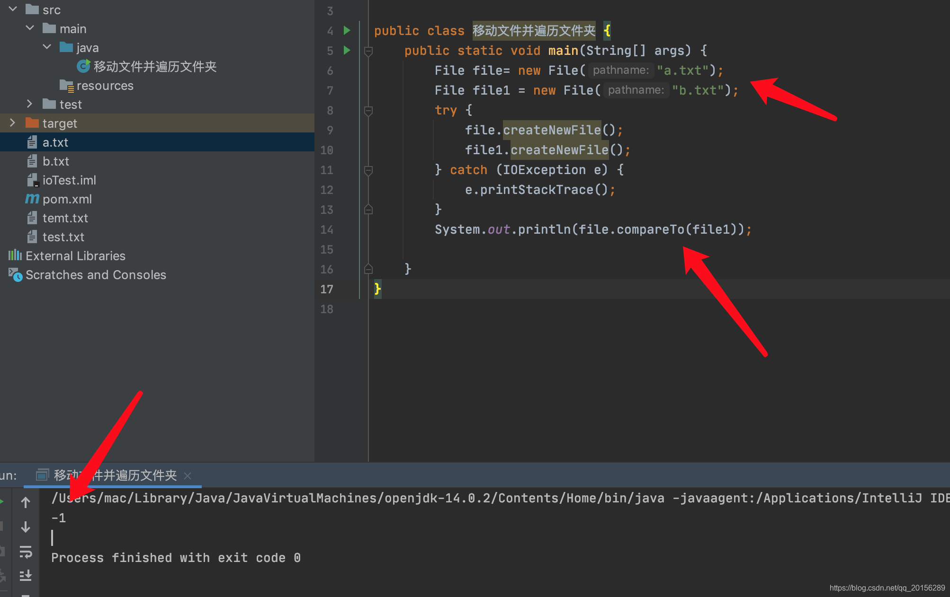Click the "b.txt" string literal on line 7
Viewport: 950px width, 597px height.
(698, 90)
